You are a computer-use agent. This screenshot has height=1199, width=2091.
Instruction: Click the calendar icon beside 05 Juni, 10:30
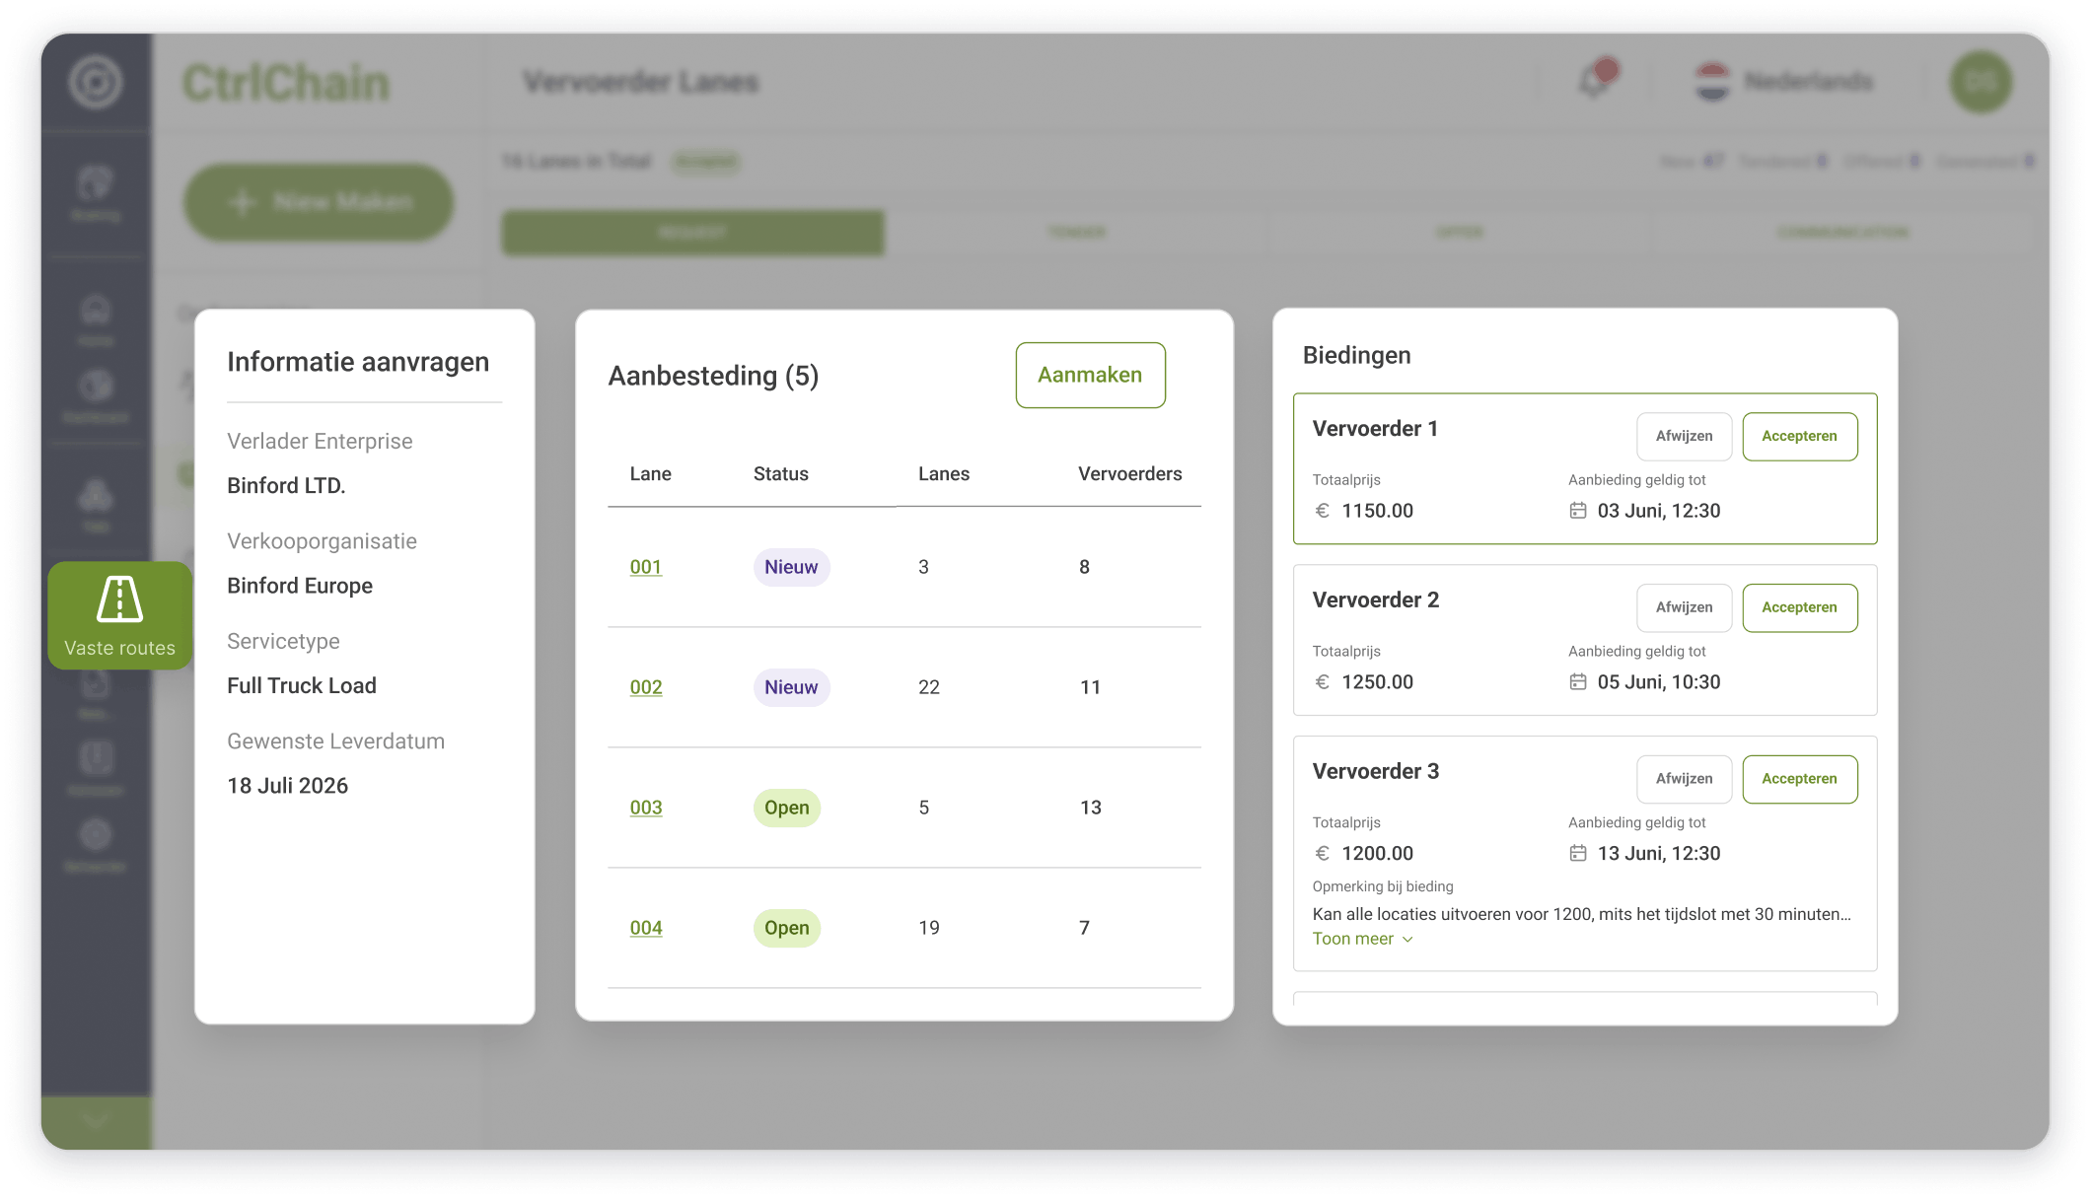(x=1578, y=682)
